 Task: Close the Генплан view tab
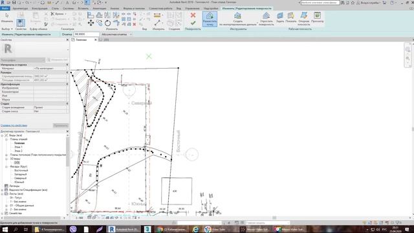click(96, 40)
